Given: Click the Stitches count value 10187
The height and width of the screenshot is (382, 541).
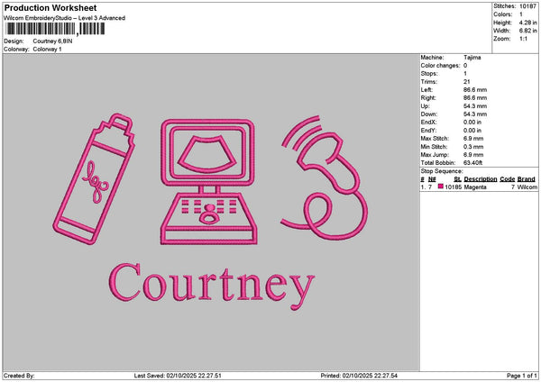Looking at the screenshot, I should 529,5.
